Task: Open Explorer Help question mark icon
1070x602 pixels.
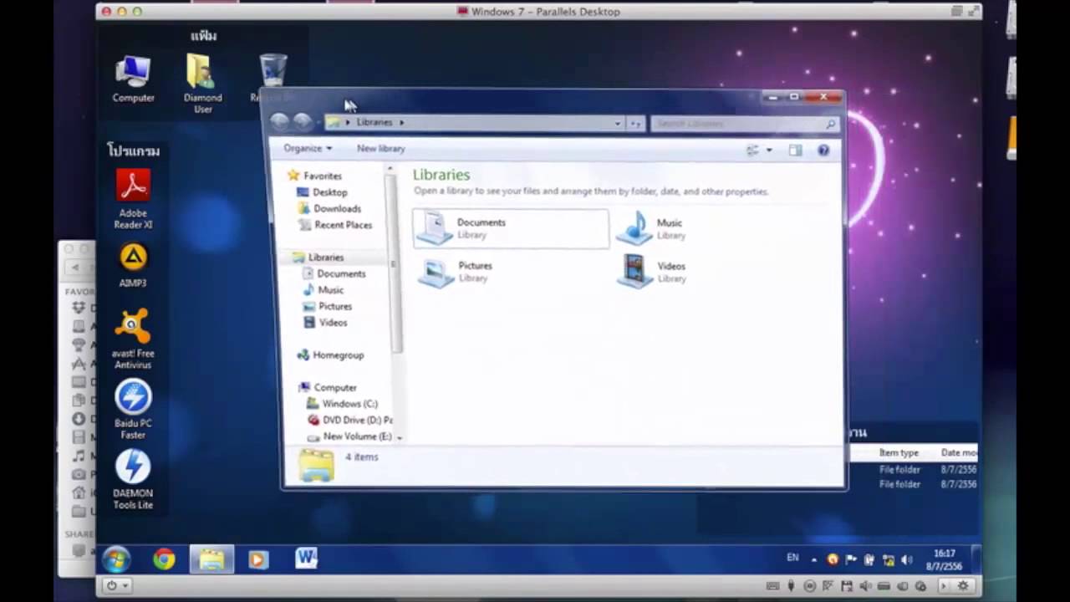Action: click(823, 150)
